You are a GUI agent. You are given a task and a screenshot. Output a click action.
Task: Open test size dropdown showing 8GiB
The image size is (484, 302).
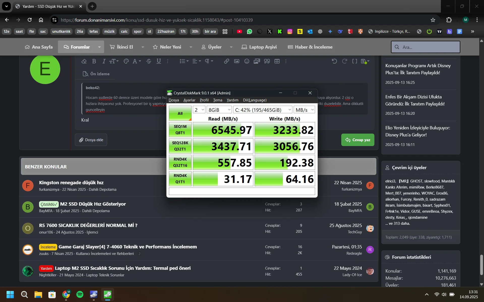point(219,110)
